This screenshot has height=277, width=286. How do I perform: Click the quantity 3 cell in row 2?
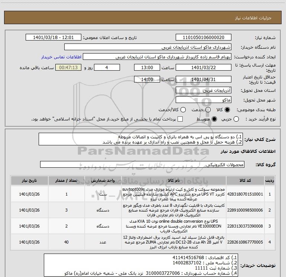click(x=66, y=210)
